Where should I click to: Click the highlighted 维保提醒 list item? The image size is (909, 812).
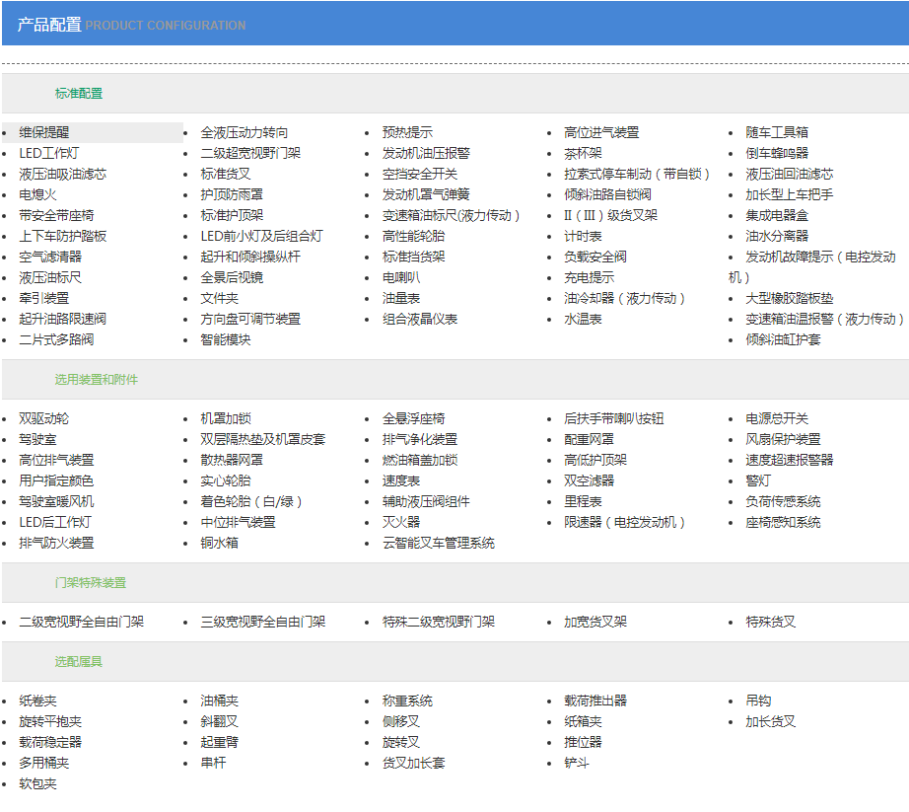pyautogui.click(x=44, y=132)
